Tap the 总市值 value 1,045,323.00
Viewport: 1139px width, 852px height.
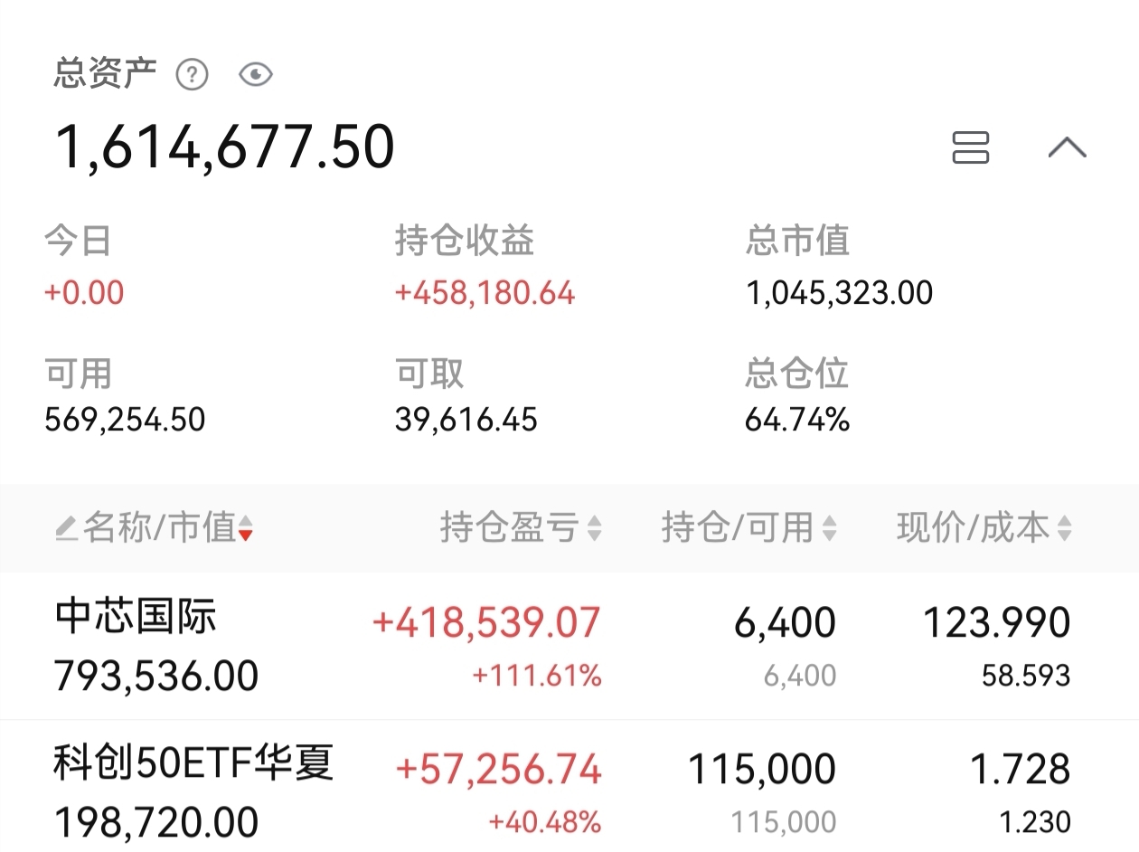(x=839, y=293)
